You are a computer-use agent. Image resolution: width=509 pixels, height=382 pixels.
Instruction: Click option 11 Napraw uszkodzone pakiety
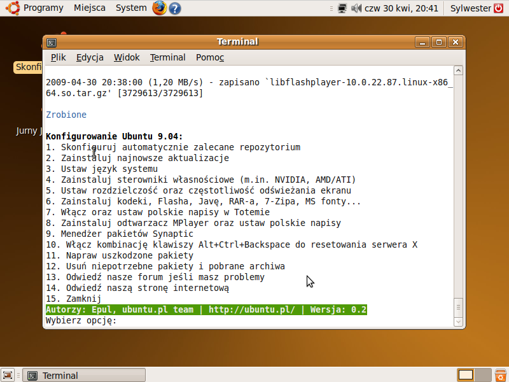coord(120,255)
